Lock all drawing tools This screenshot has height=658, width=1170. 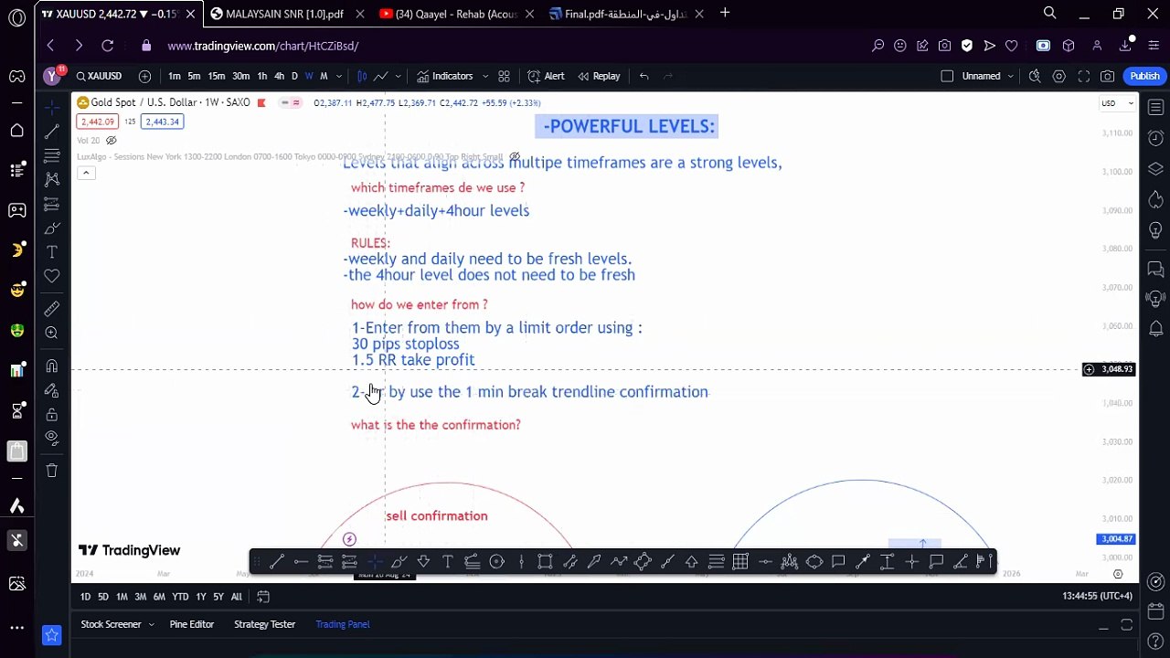pos(52,414)
